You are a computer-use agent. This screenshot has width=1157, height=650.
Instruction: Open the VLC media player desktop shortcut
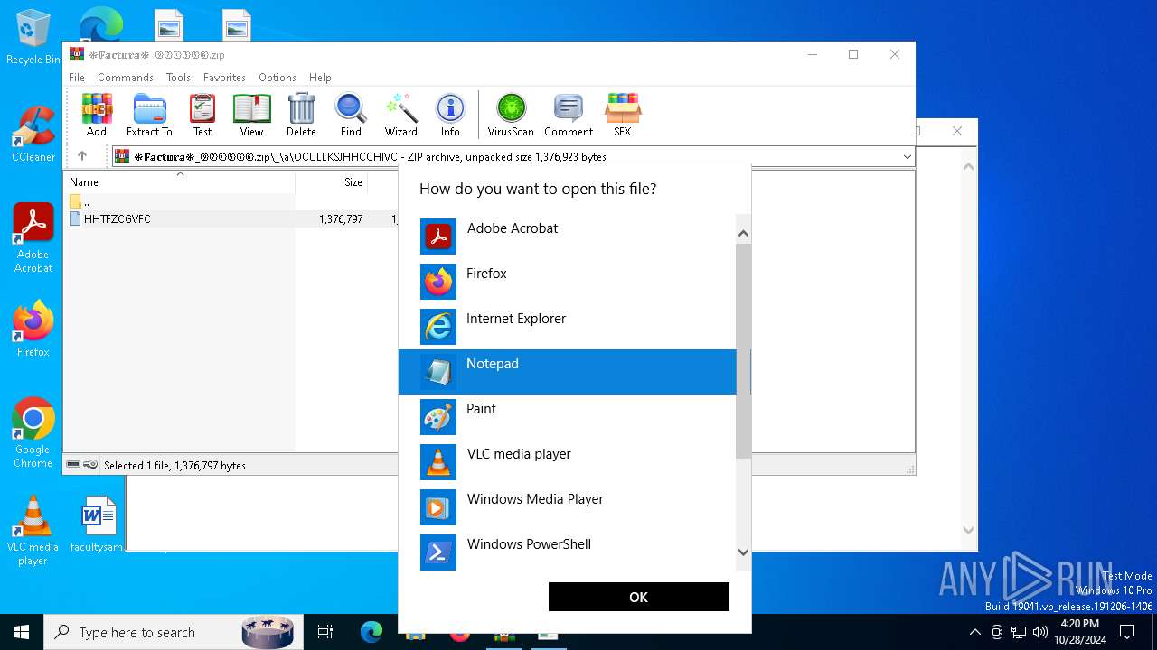(x=33, y=531)
